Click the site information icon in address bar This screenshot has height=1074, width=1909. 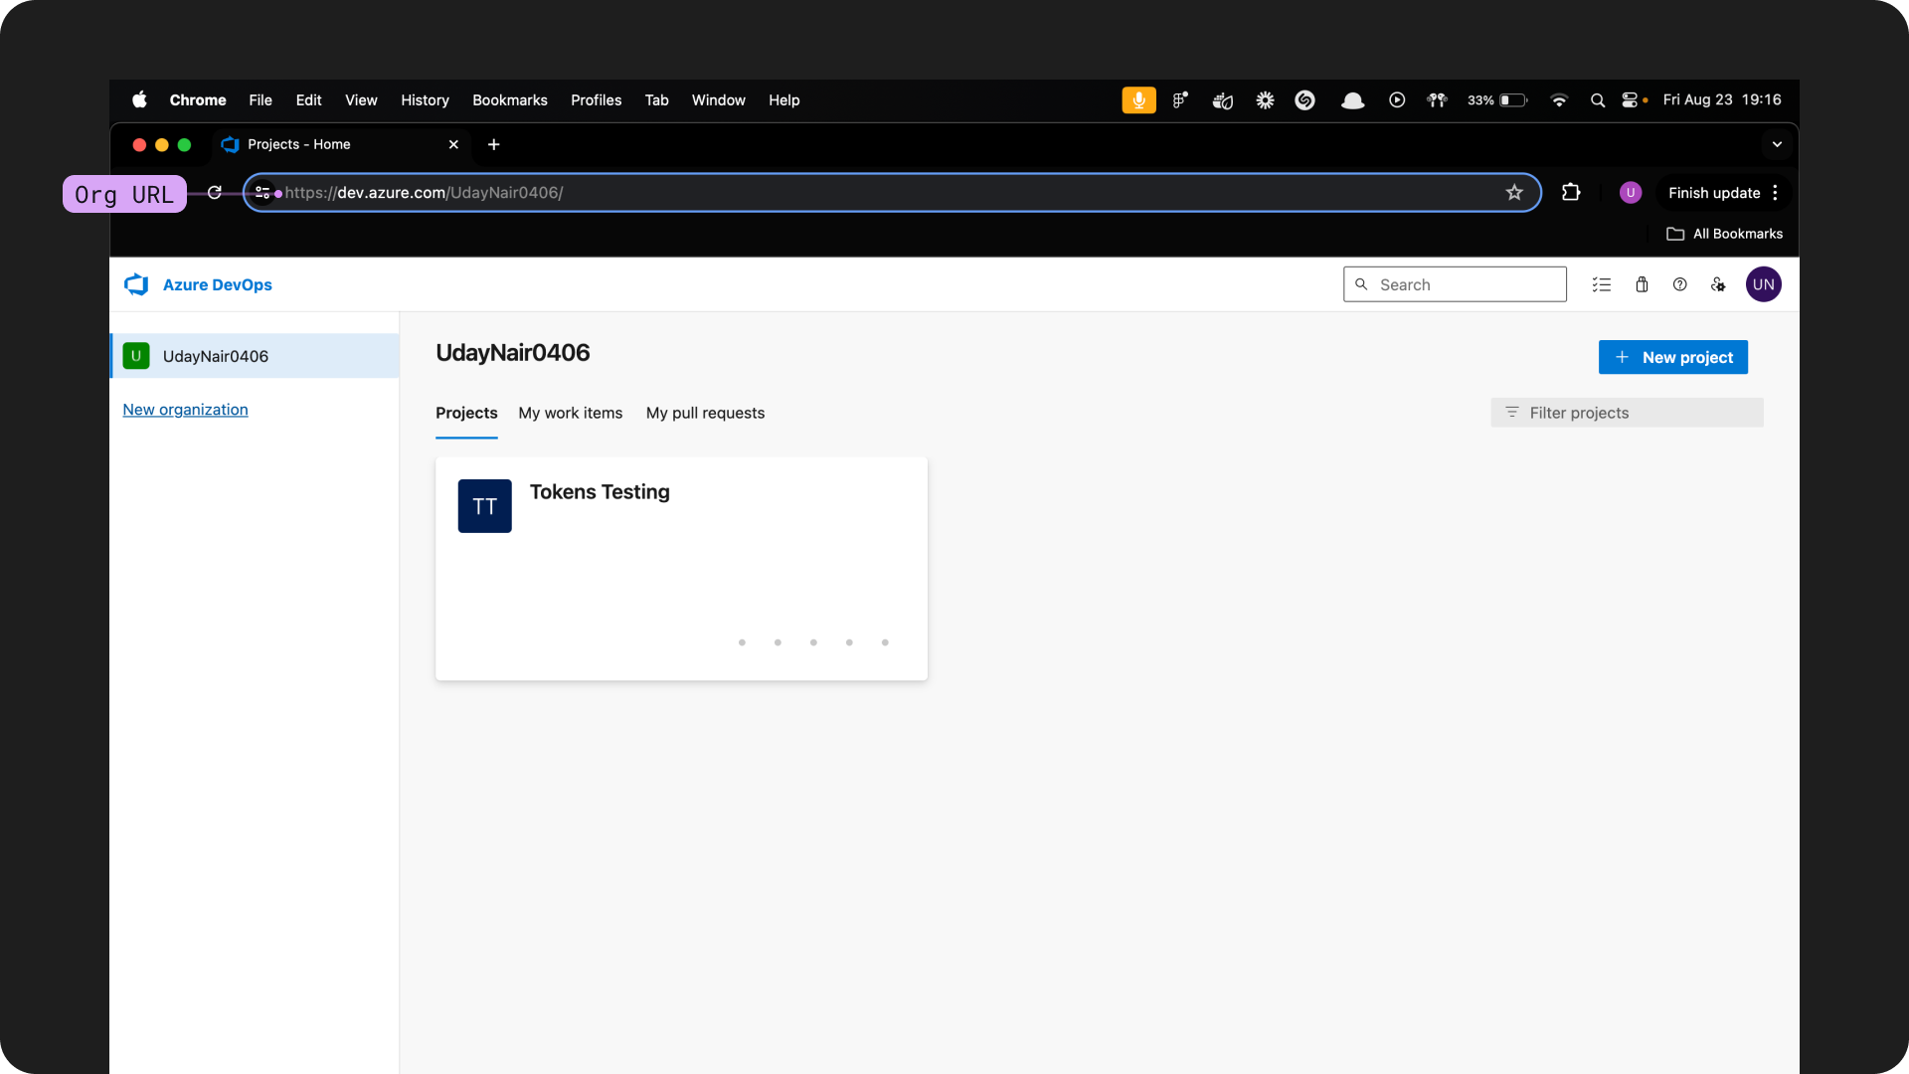tap(262, 193)
